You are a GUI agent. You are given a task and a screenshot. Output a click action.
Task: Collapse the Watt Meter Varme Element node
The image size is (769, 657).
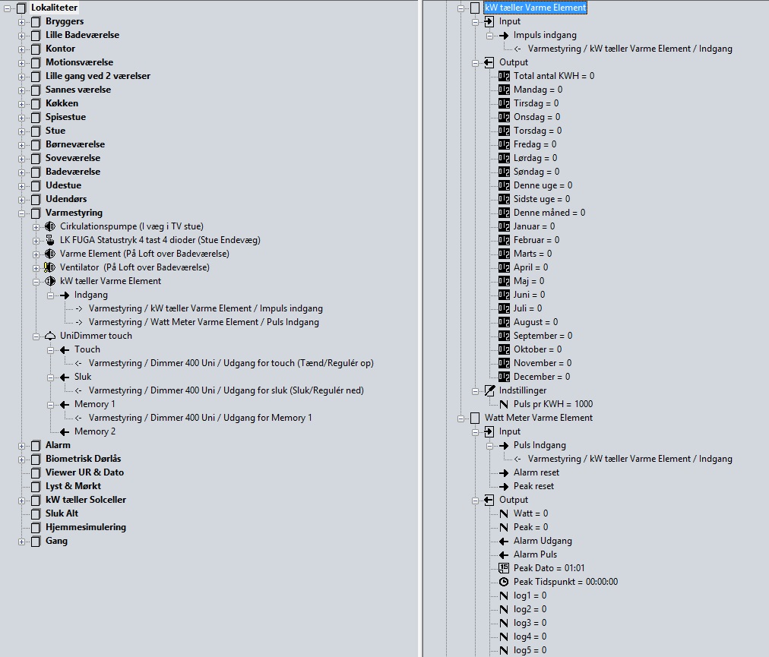(x=460, y=418)
